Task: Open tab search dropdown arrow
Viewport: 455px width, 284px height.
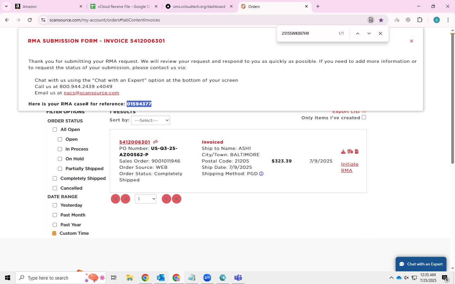Action: coord(6,6)
